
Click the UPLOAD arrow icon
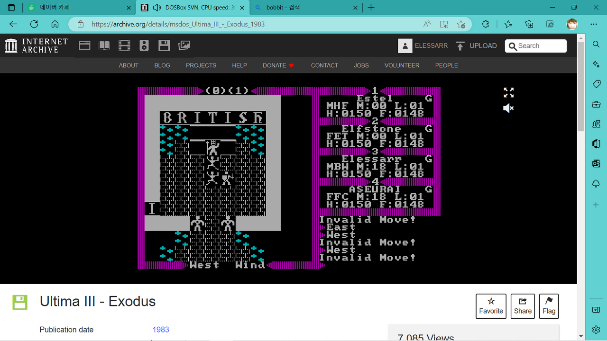tap(460, 45)
